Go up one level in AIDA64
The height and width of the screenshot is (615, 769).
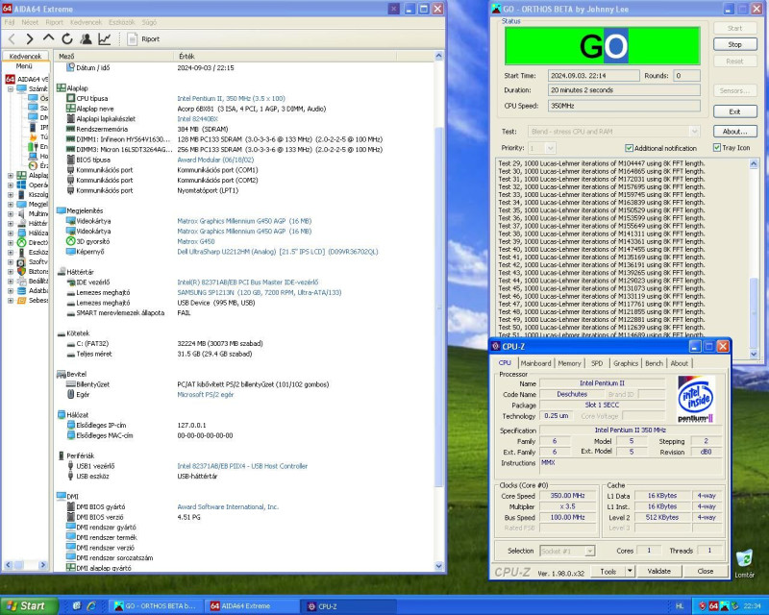49,39
